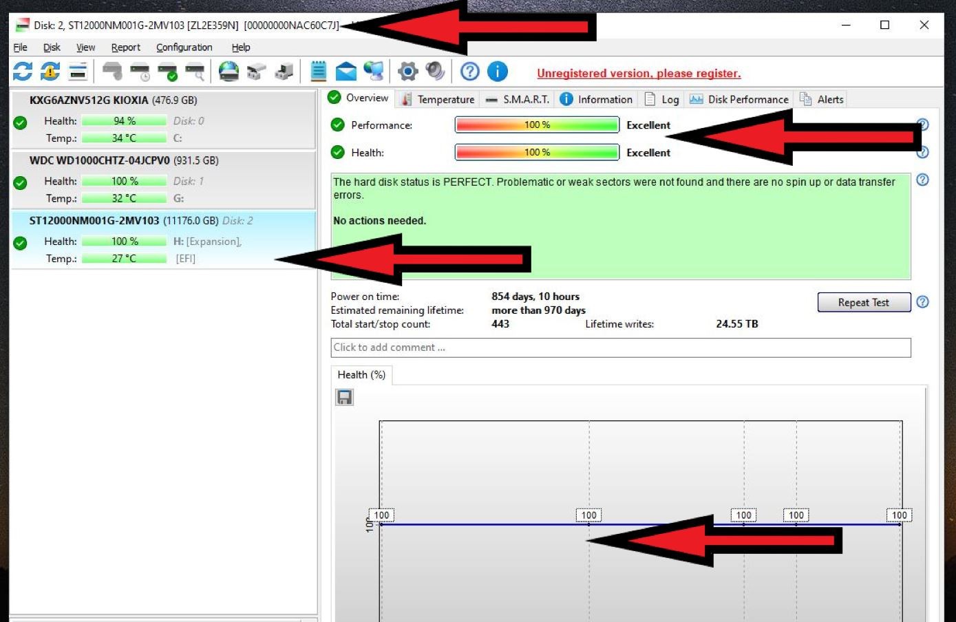
Task: Open settings via the gear icon
Action: tap(408, 72)
